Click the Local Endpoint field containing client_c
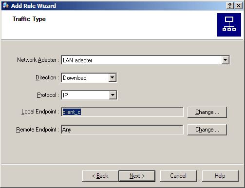Image resolution: width=245 pixels, height=188 pixels. point(122,112)
